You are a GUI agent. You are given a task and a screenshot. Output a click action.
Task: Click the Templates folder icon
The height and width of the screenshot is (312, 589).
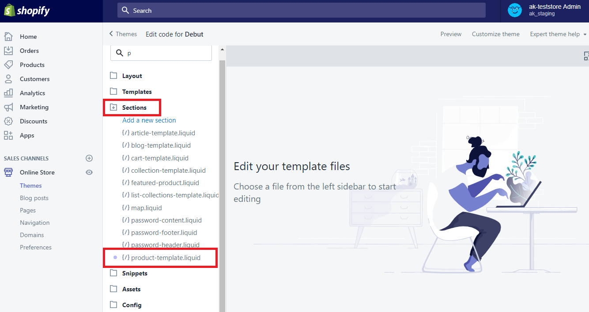point(113,91)
